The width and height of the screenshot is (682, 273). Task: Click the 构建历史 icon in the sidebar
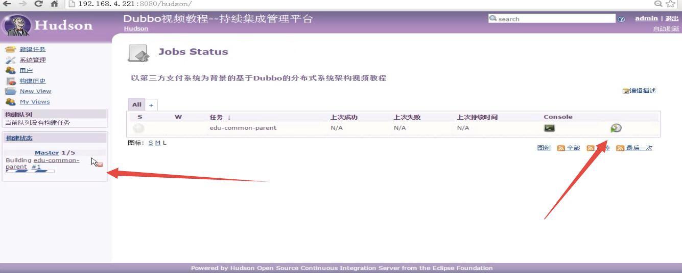[10, 81]
